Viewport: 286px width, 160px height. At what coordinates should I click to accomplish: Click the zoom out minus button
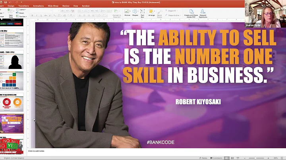[x=245, y=158]
